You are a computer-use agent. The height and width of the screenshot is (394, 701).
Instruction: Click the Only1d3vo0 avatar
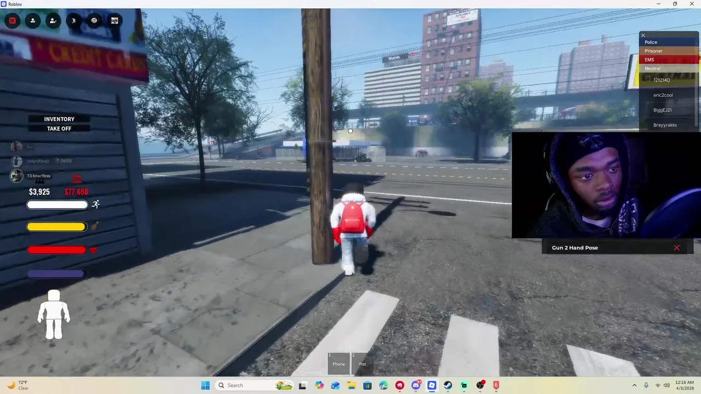click(16, 161)
